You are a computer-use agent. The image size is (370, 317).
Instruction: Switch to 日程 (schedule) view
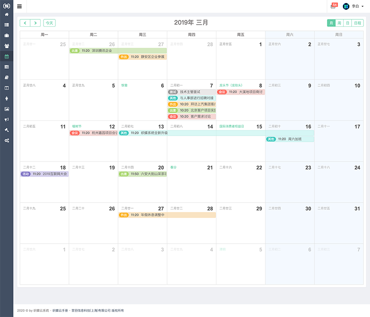coord(358,23)
